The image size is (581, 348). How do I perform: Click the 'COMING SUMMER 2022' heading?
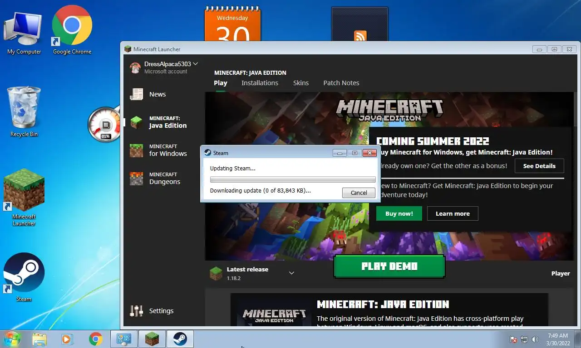(433, 141)
